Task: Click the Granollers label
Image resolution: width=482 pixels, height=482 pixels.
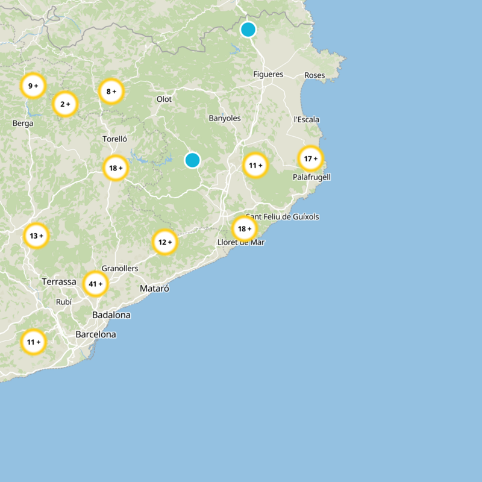Action: click(x=120, y=268)
